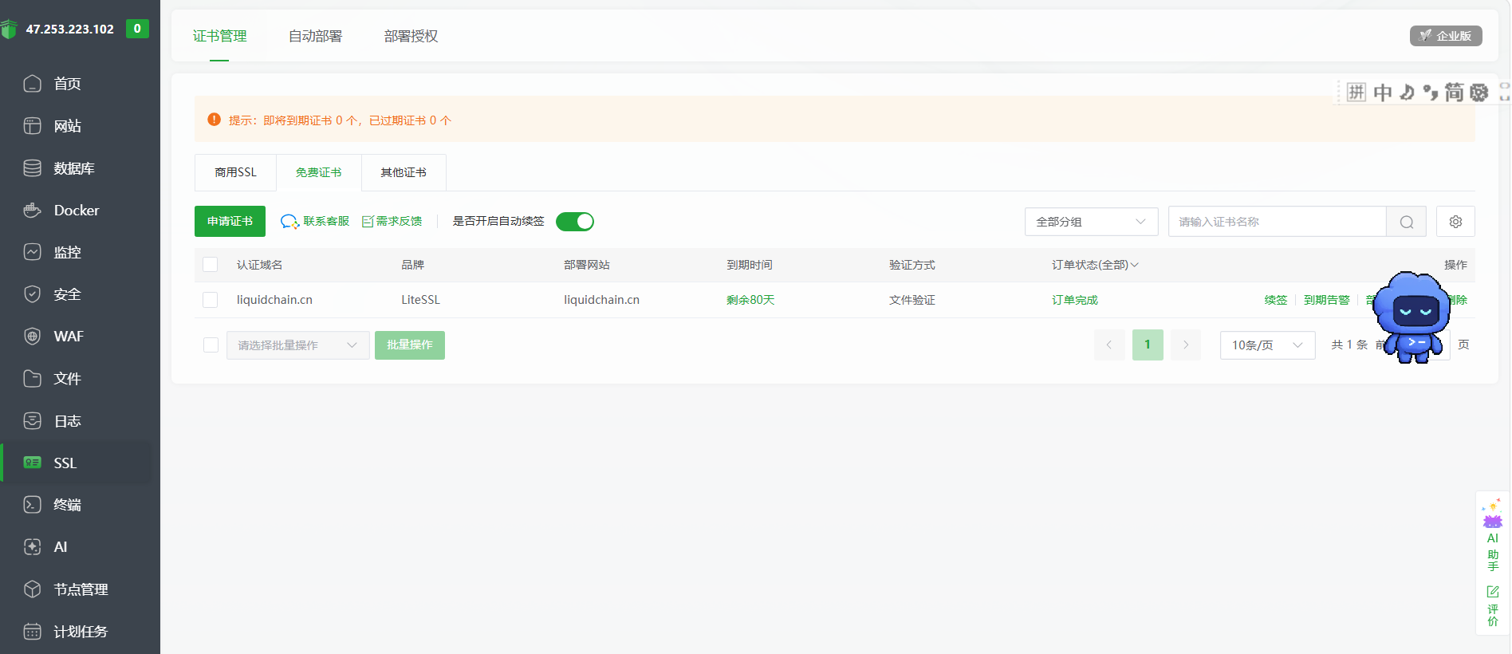Open the 终端 terminal icon
The width and height of the screenshot is (1512, 654).
coord(32,505)
